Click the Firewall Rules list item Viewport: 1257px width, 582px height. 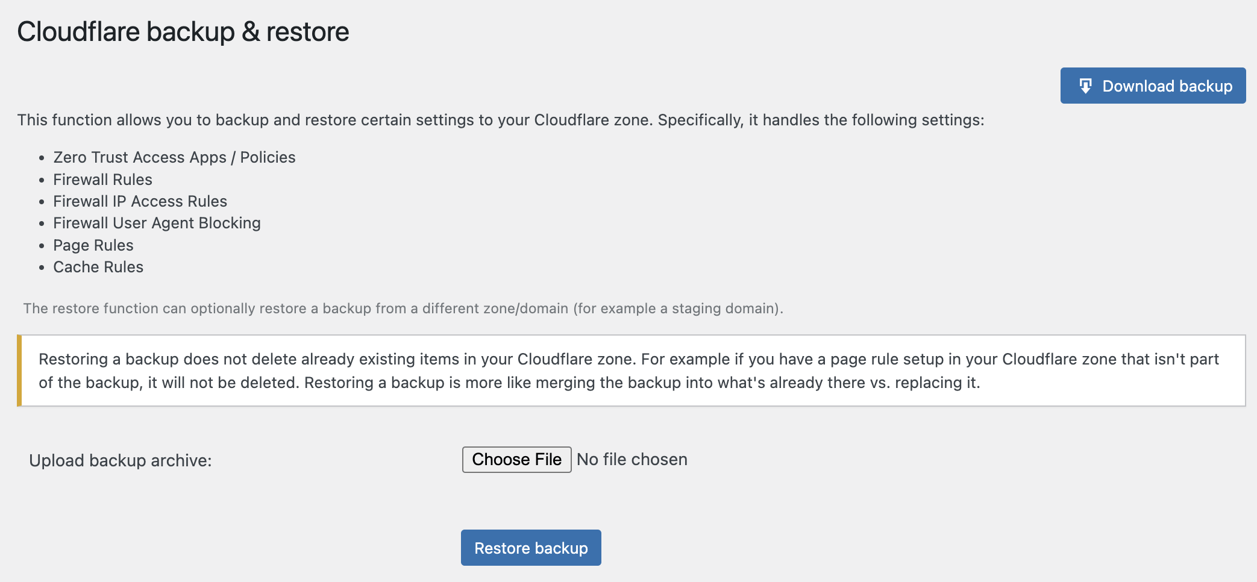tap(102, 180)
